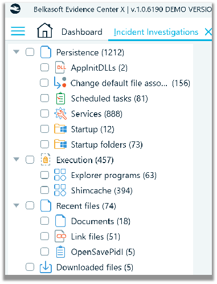Select the AppInitDLLs DLL file icon
Screen dimensions: 217x284
[60, 67]
